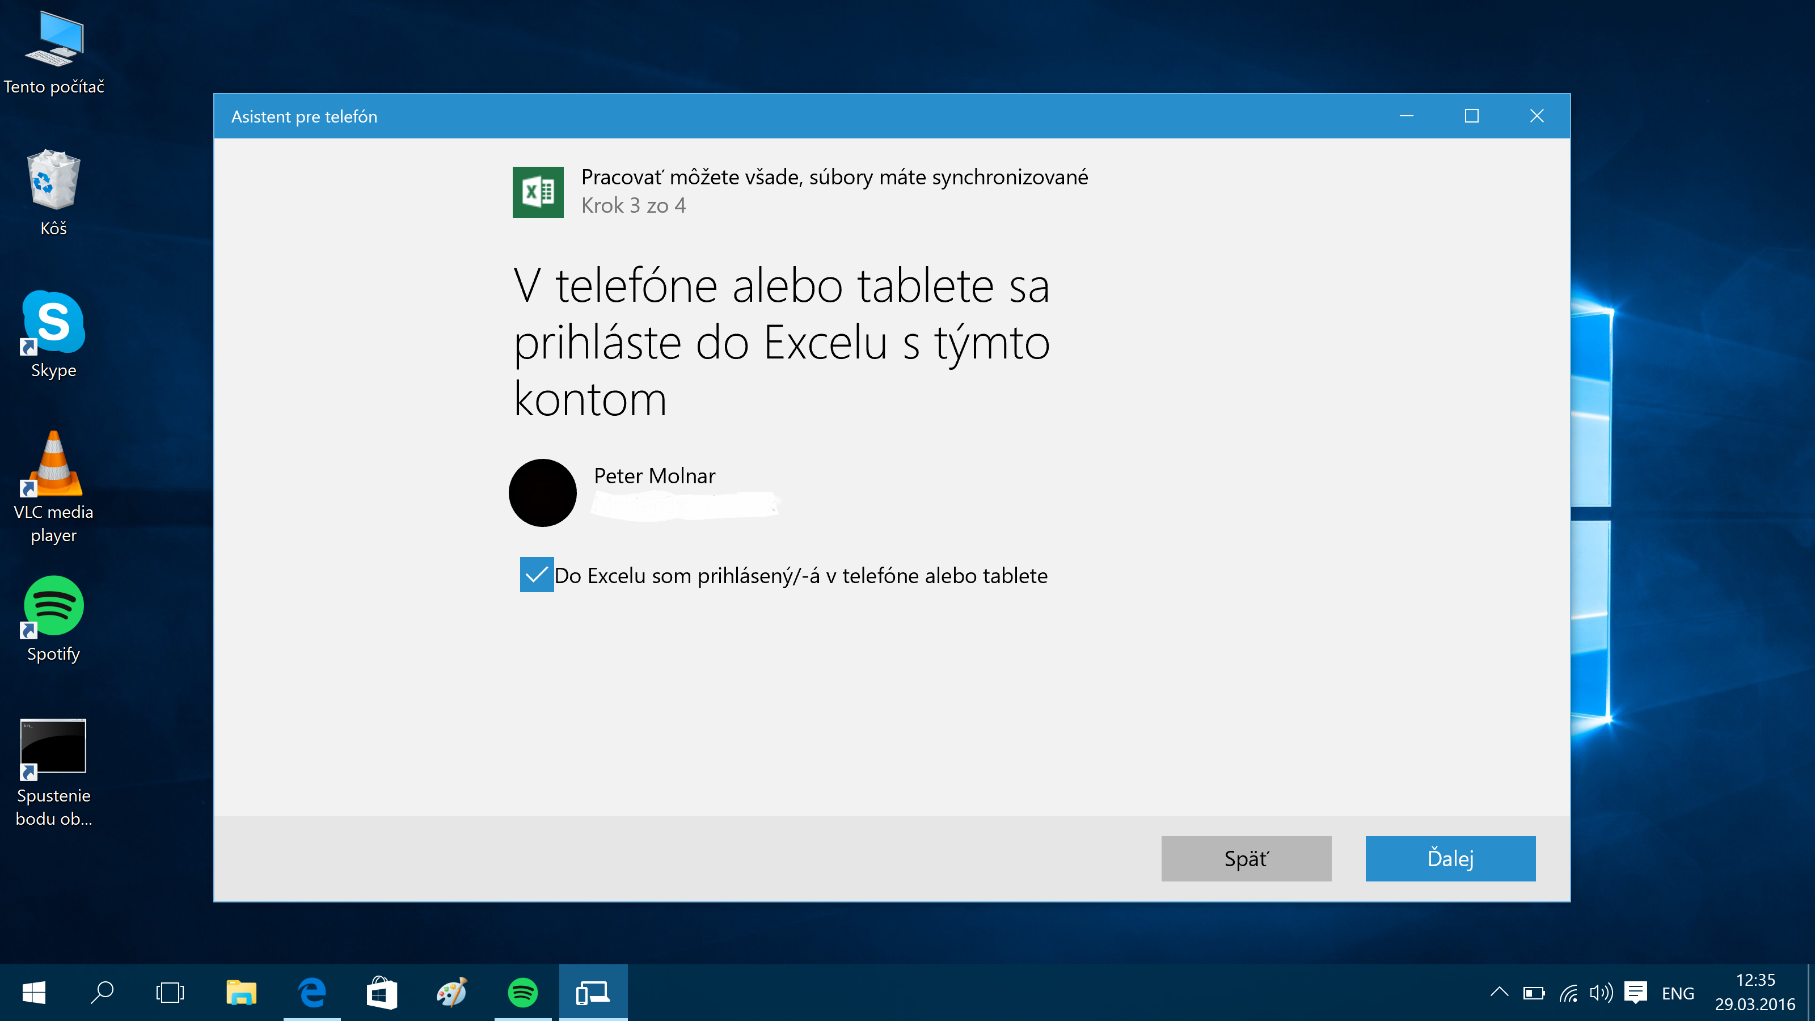
Task: Minimize the Asistent pre telefón window
Action: (x=1407, y=116)
